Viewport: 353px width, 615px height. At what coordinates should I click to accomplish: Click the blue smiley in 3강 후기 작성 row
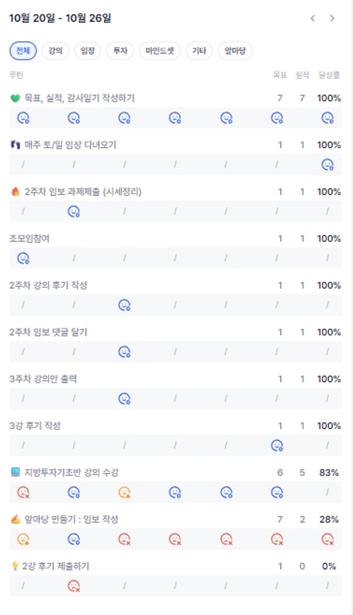277,446
